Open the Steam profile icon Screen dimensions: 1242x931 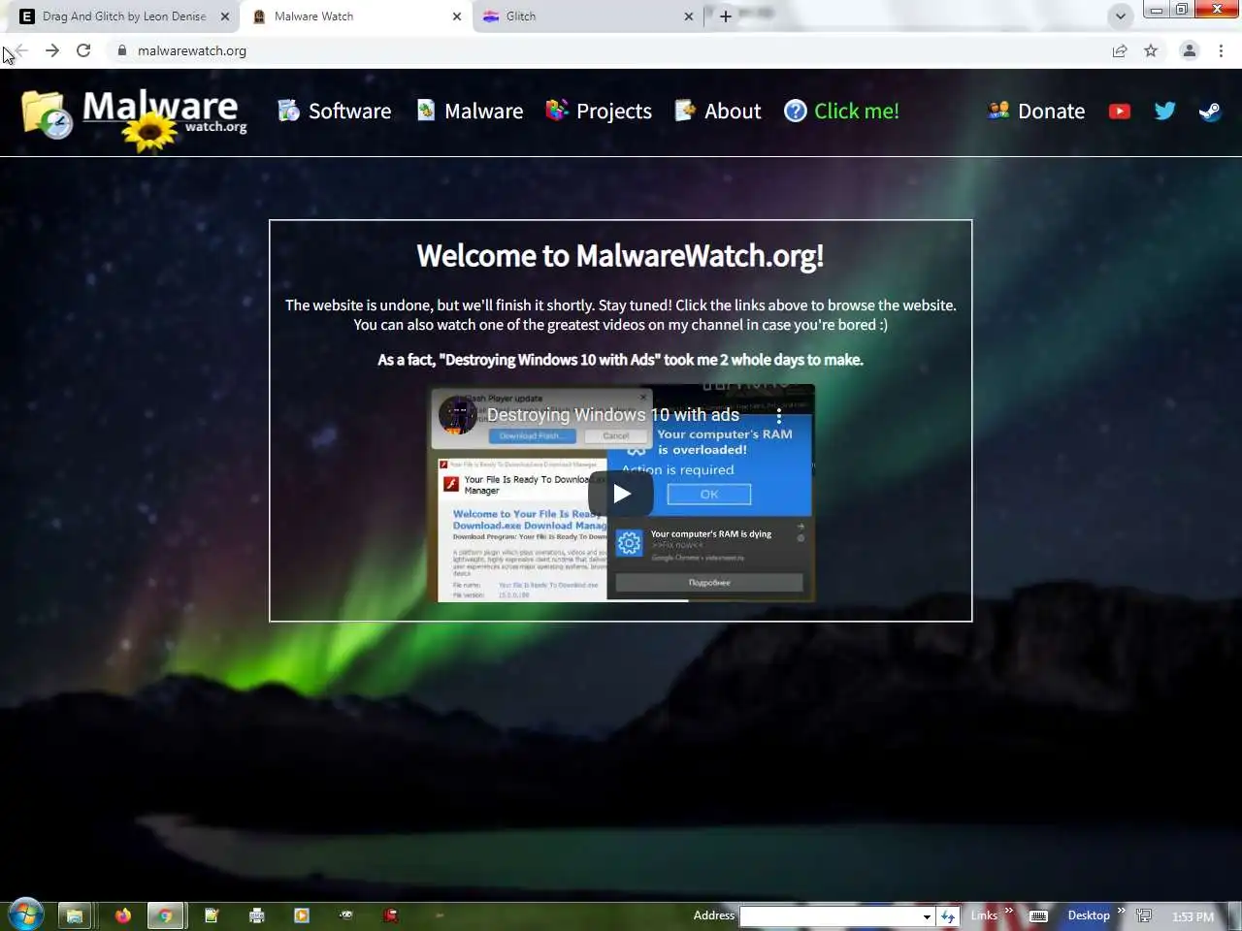coord(1210,111)
